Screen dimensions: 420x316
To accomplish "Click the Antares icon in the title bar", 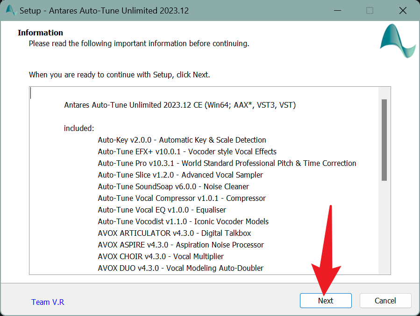I will [11, 10].
